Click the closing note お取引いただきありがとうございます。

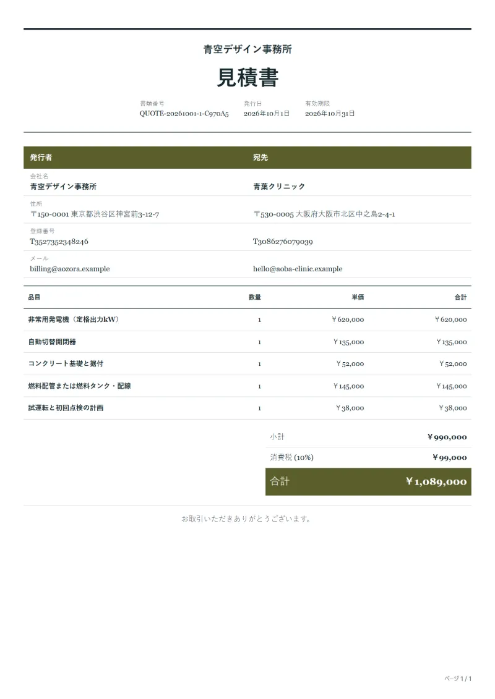247,519
